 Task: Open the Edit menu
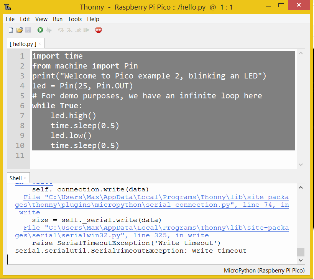pyautogui.click(x=25, y=19)
